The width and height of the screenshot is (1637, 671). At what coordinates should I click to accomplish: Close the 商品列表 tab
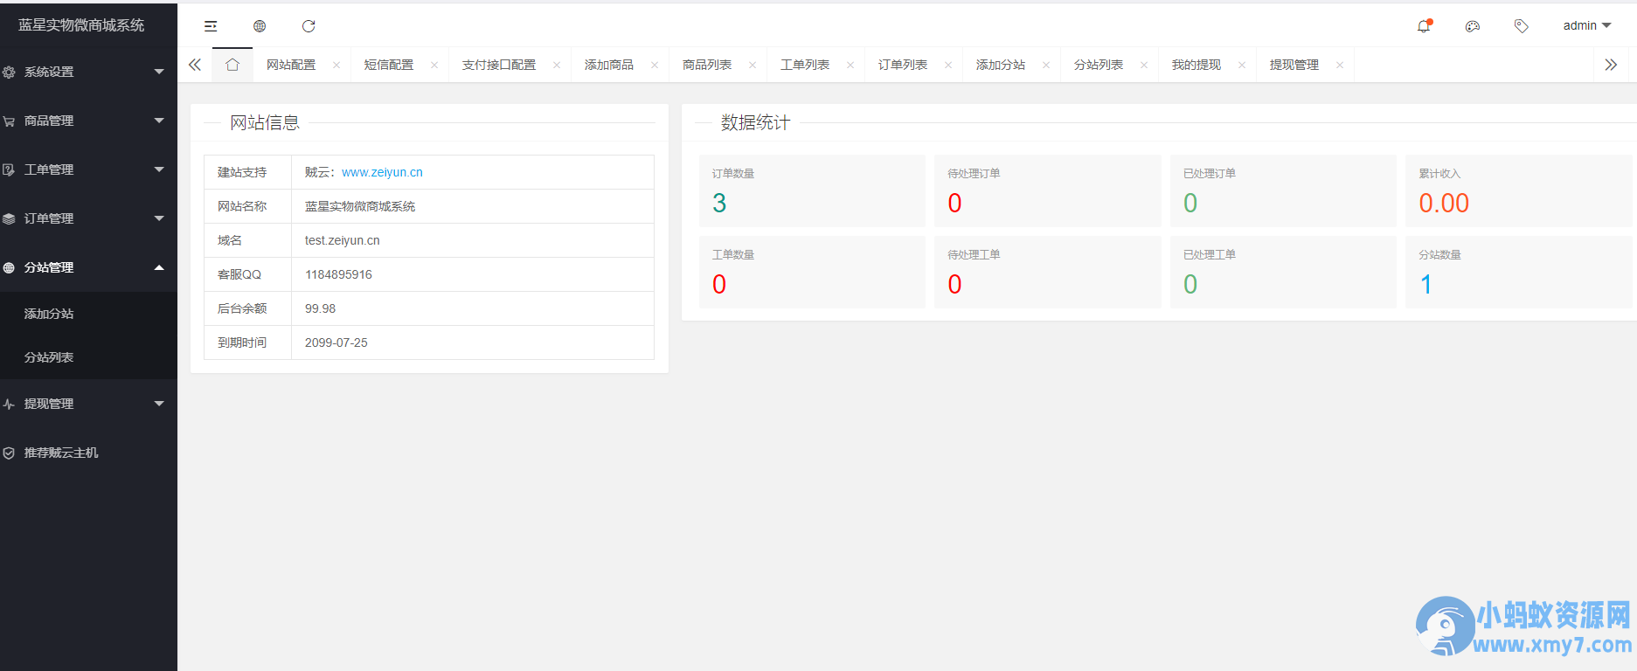(753, 66)
